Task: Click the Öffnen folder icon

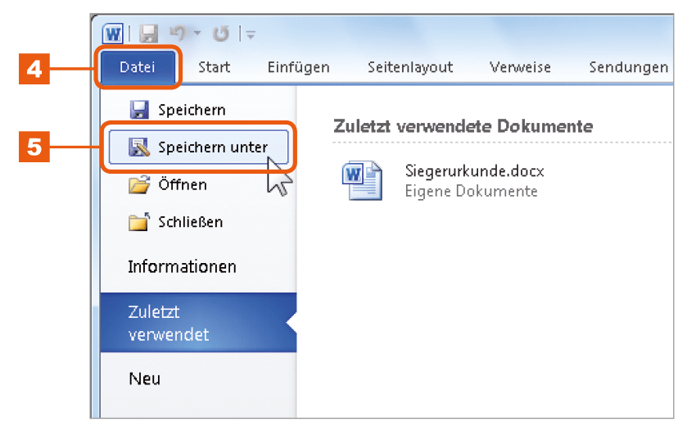Action: point(139,184)
